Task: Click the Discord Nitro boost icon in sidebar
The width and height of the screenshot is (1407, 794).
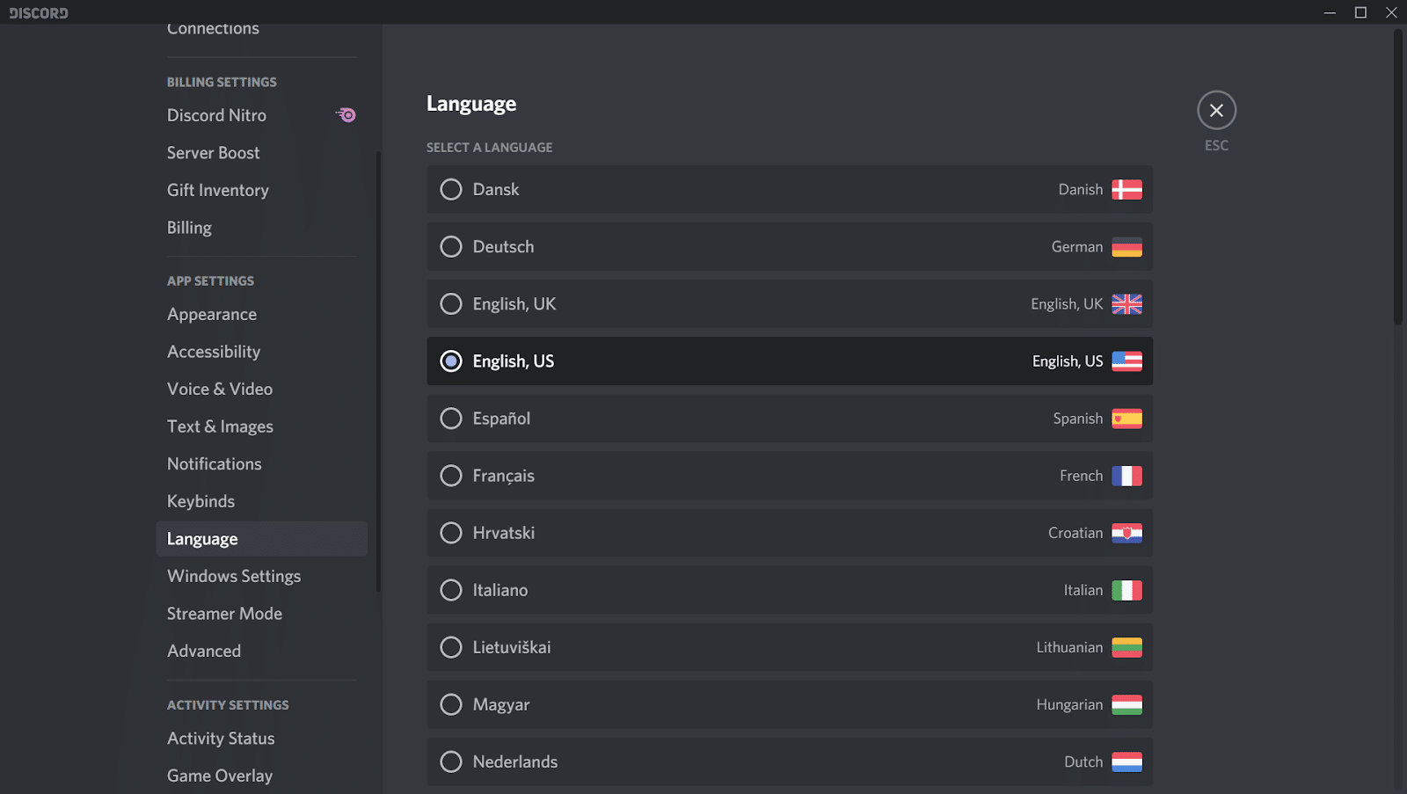Action: (x=345, y=114)
